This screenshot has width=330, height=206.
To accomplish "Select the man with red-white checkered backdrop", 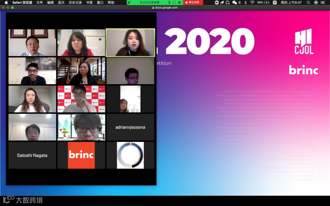I will (81, 99).
